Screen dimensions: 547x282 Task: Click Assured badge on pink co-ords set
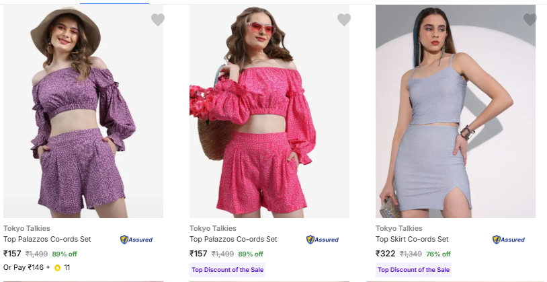pyautogui.click(x=323, y=240)
